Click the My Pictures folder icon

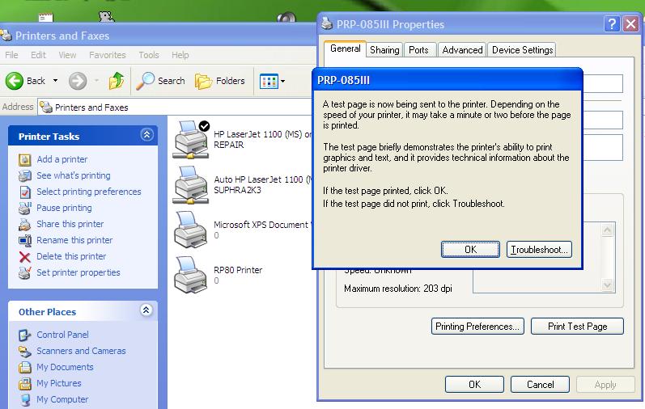pos(24,383)
